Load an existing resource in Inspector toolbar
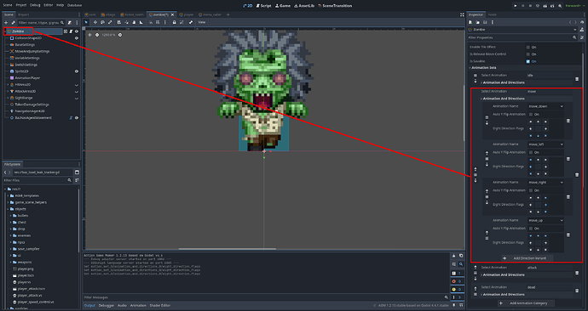 (x=477, y=22)
